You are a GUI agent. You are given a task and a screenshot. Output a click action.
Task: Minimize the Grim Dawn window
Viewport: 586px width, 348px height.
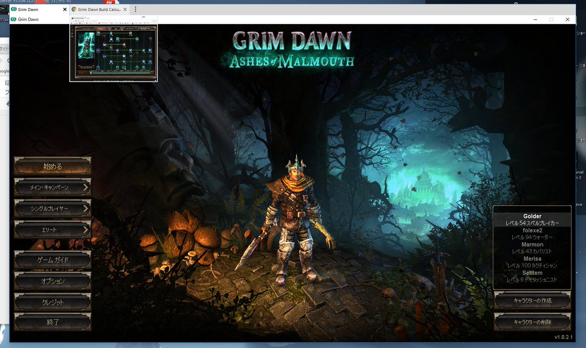[536, 20]
